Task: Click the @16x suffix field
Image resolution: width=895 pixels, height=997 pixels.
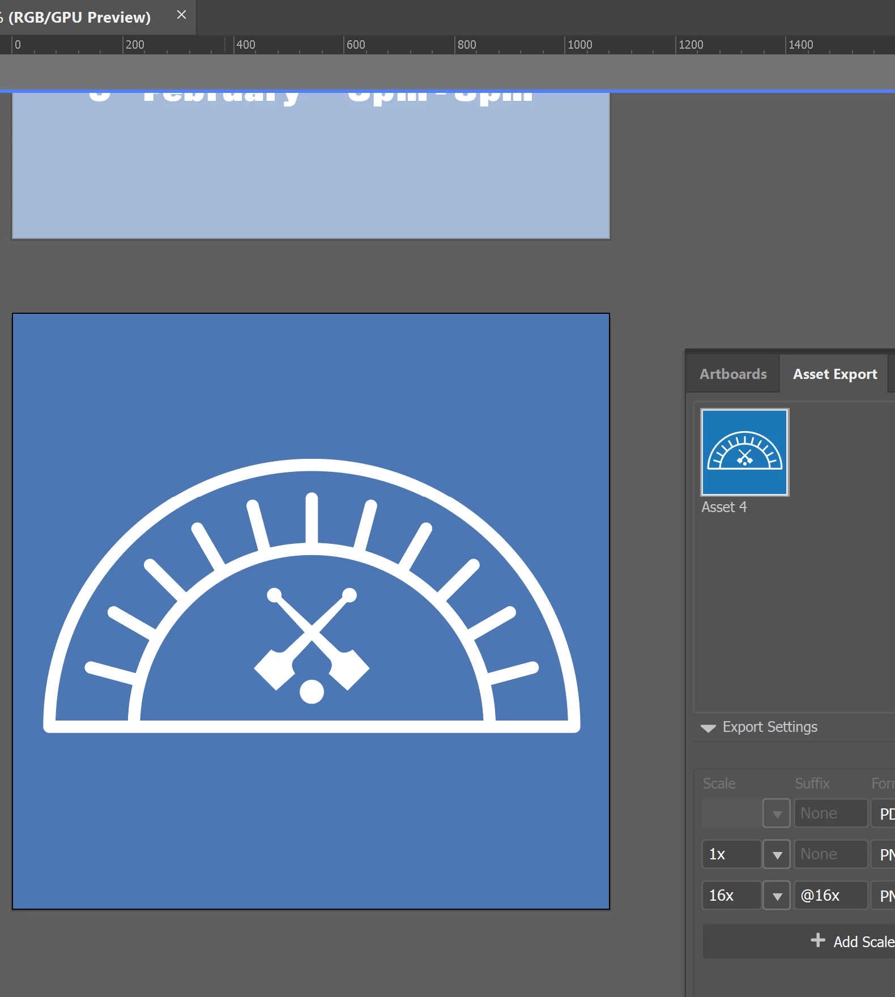Action: (830, 896)
